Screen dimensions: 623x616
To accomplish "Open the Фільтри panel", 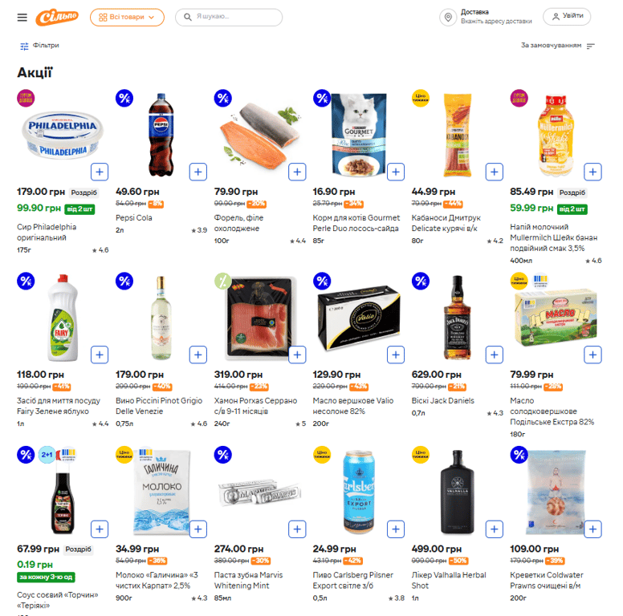I will 46,46.
